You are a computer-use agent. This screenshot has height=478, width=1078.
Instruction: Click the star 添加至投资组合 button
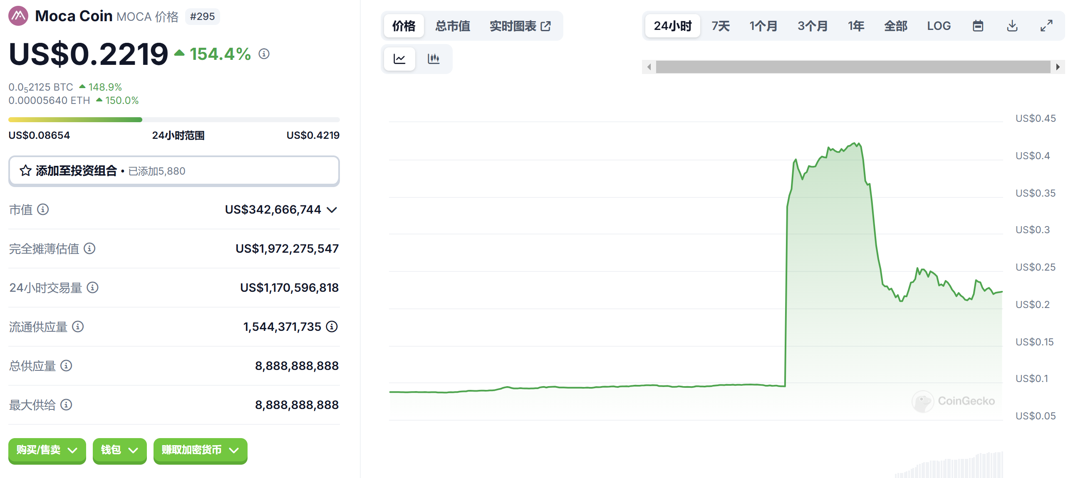point(173,170)
